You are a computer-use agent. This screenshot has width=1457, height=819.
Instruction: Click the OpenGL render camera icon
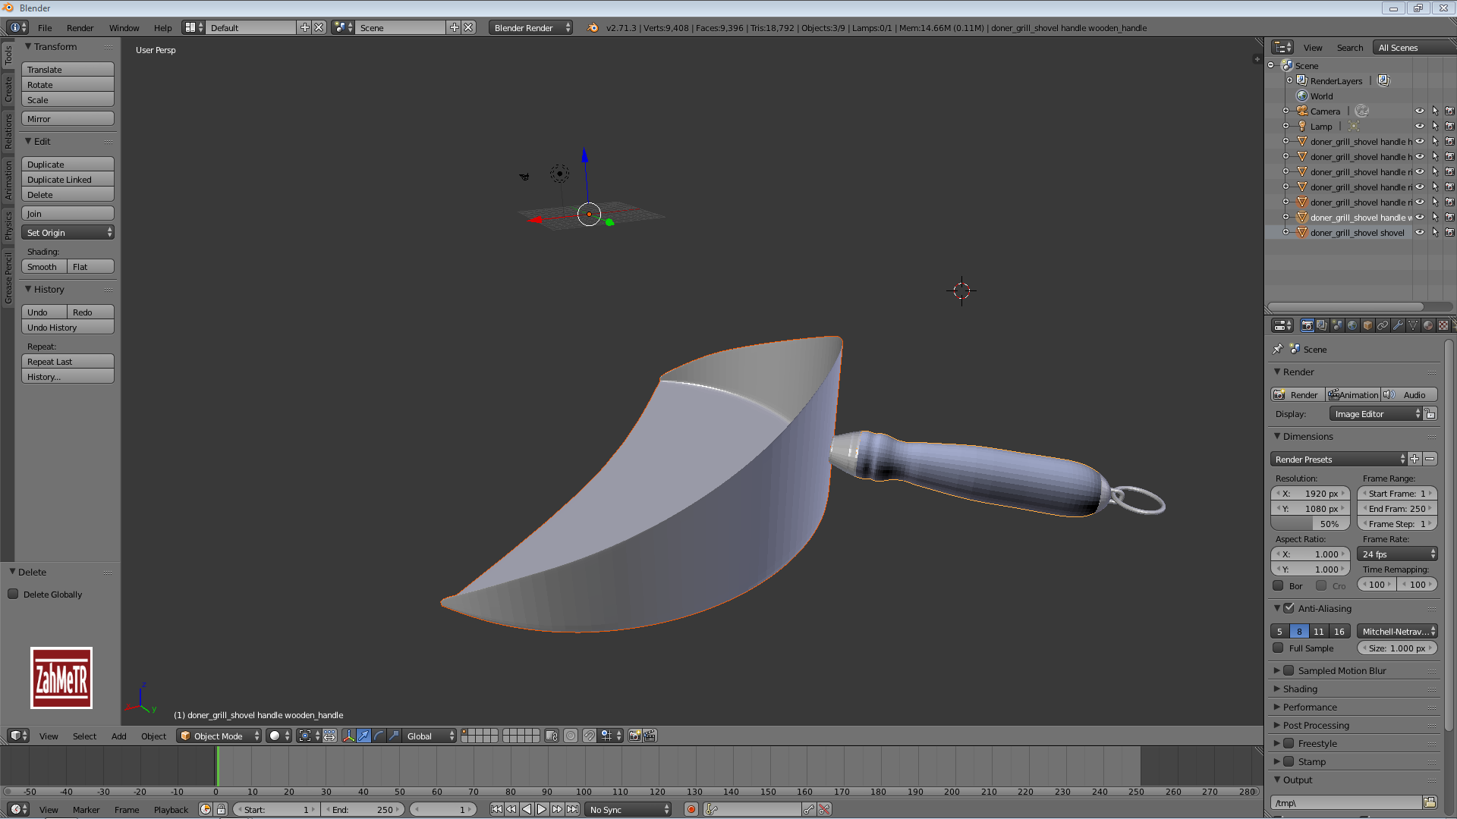pos(634,736)
